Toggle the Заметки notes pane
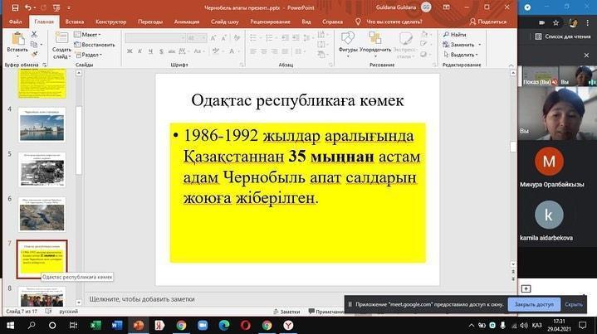 click(286, 312)
